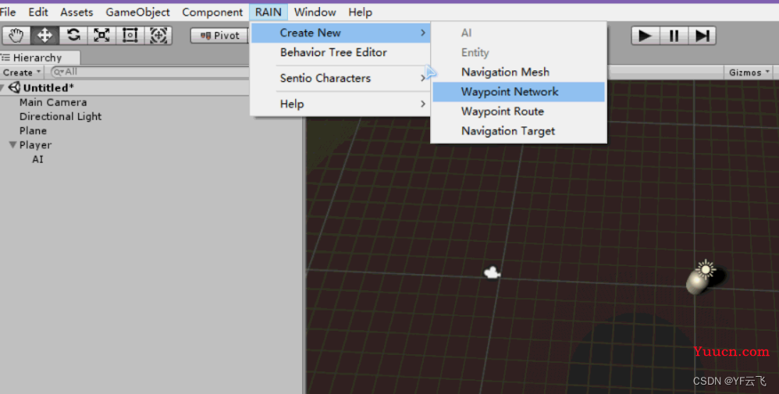Click the directional light sun gizmo
This screenshot has height=394, width=779.
tap(706, 269)
